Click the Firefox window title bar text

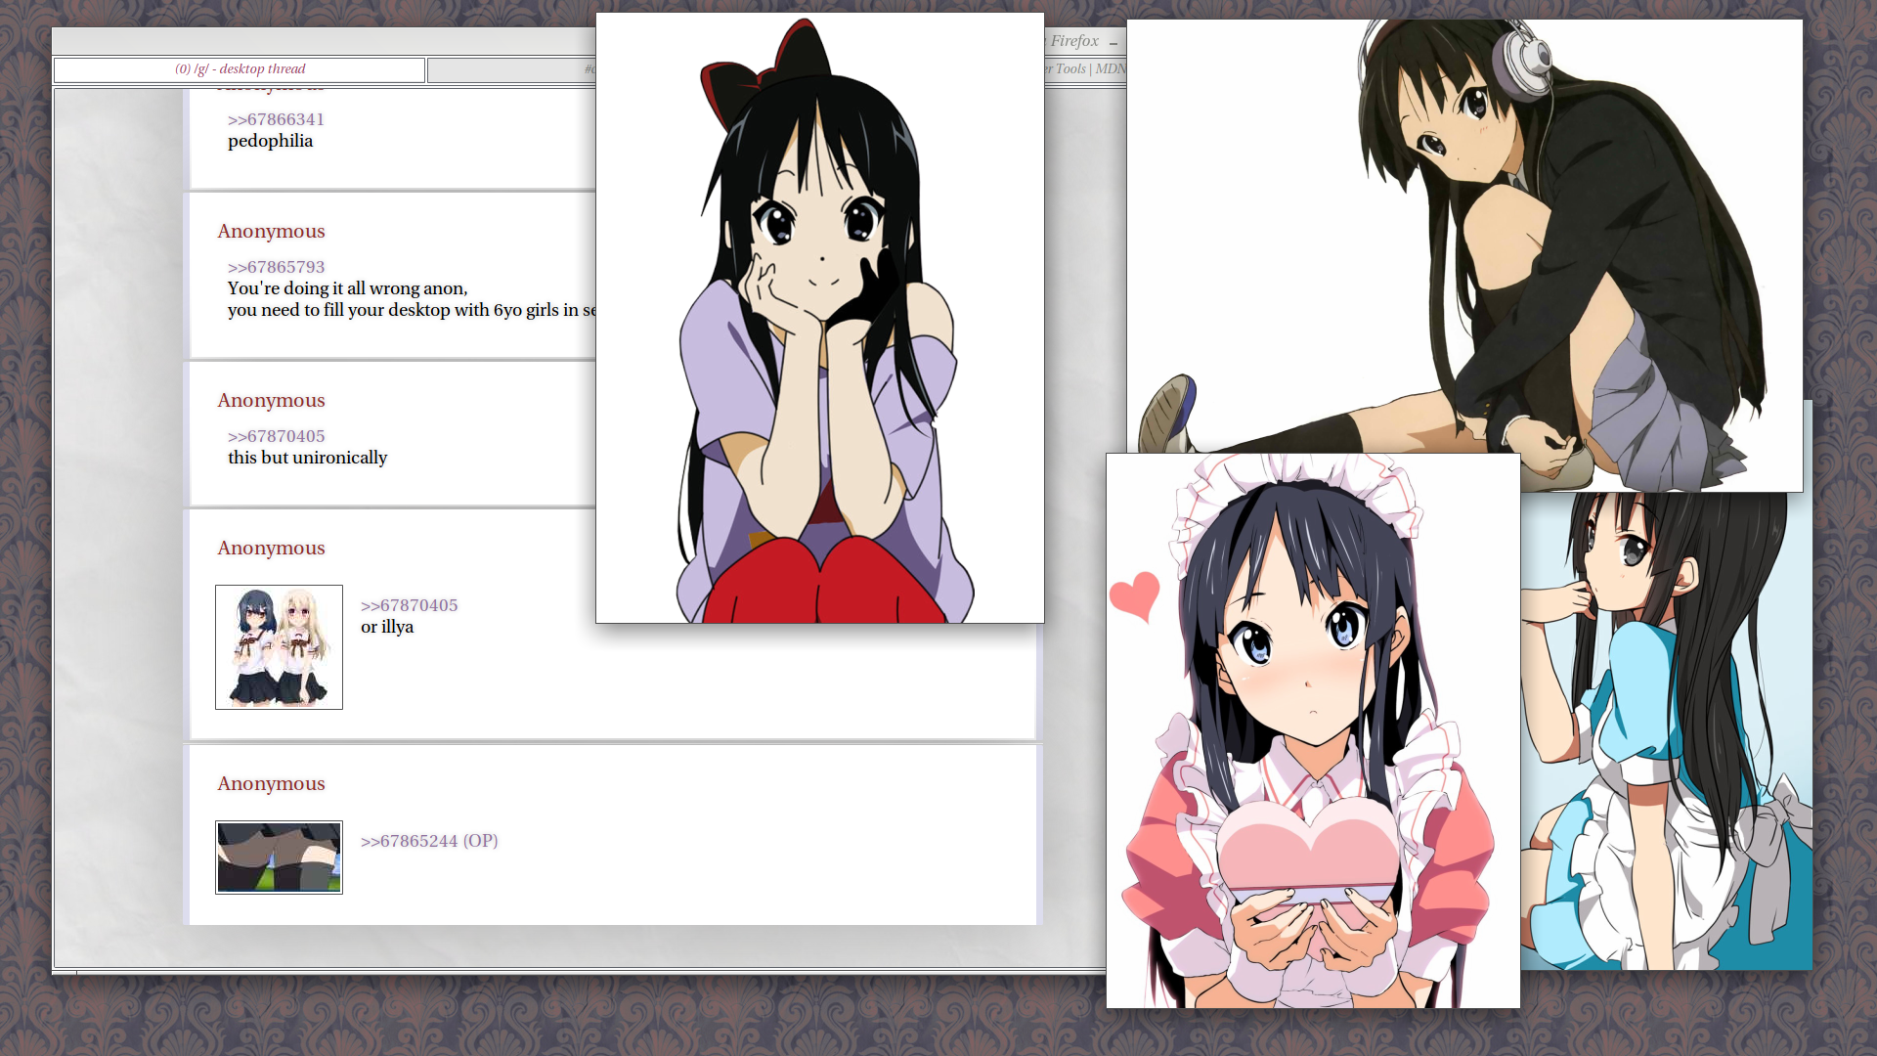click(x=1074, y=41)
